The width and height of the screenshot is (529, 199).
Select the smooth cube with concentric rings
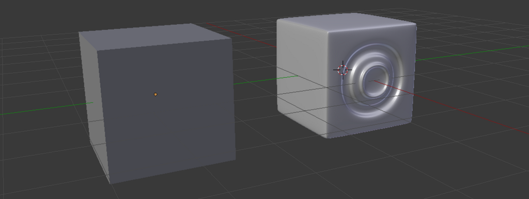347,75
